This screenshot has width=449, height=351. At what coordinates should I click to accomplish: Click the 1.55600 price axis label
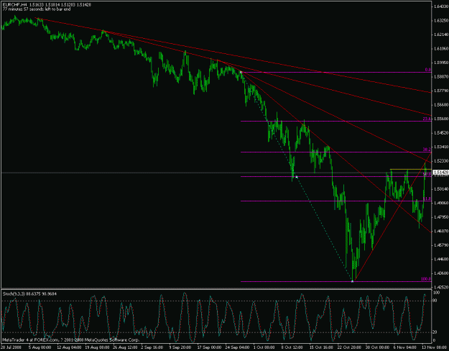[x=441, y=119]
